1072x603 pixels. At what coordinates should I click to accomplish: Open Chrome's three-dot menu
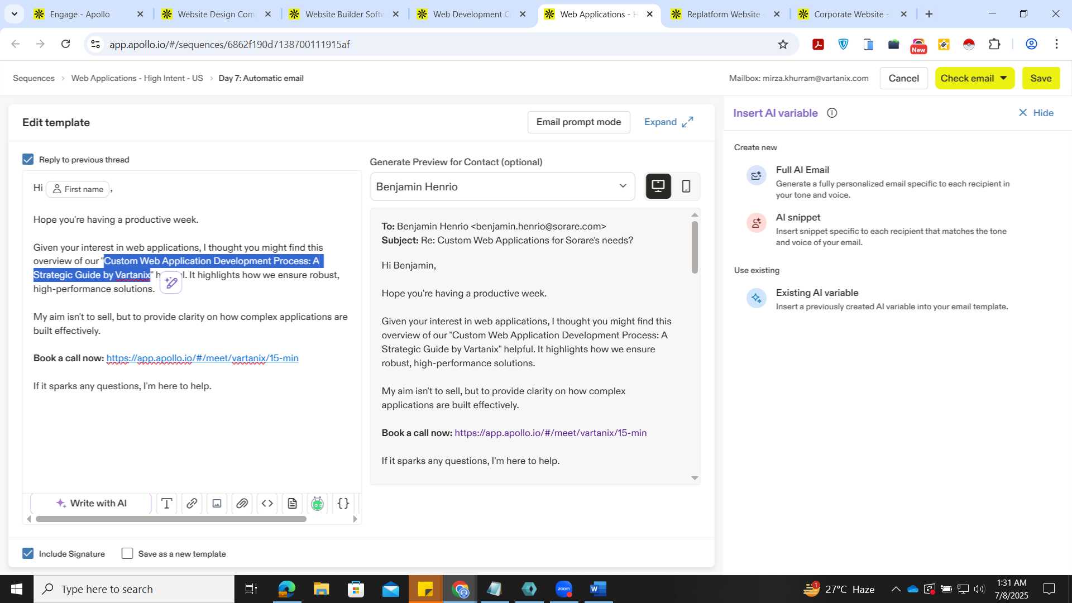1056,45
